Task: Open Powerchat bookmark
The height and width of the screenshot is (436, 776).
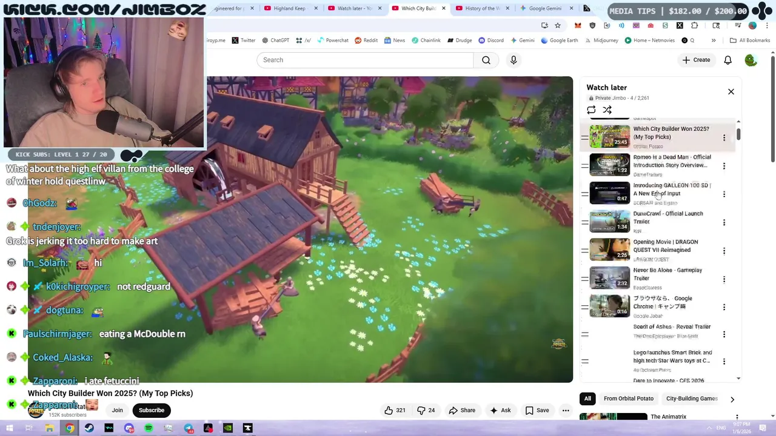Action: [332, 41]
